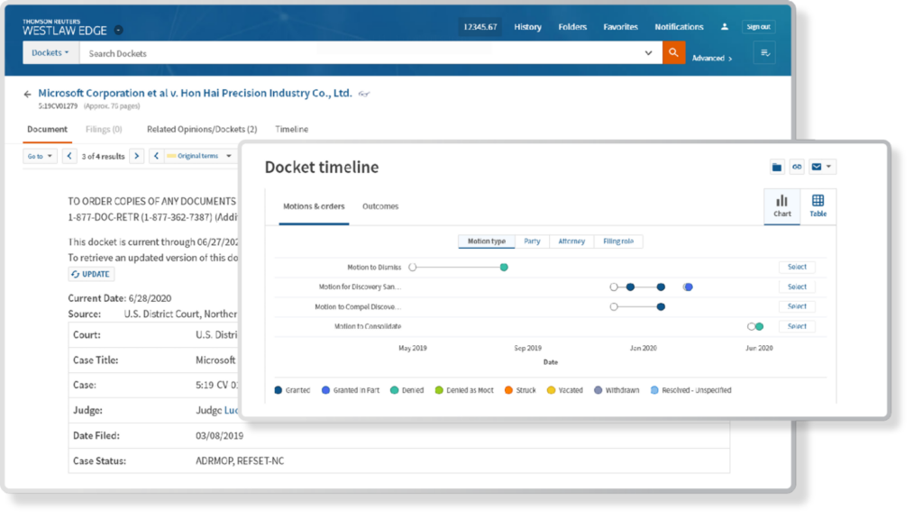
Task: Click the Westlaw Edge logo dropdown circle
Action: [x=118, y=30]
